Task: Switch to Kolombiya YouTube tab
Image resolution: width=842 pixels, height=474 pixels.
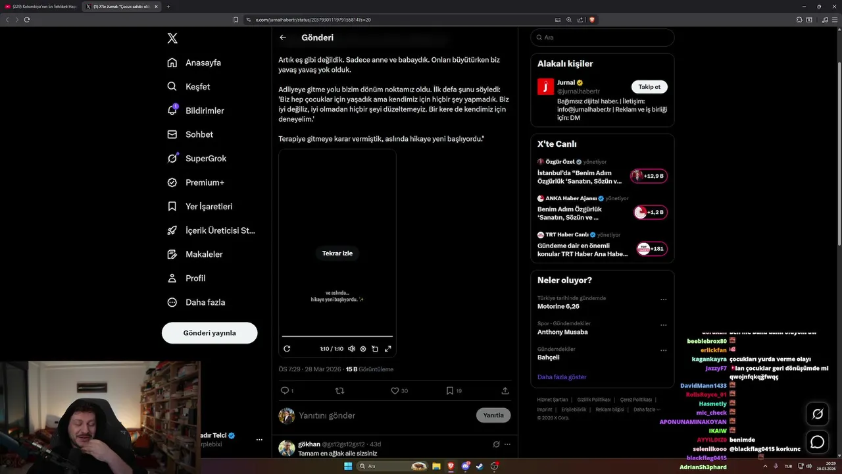Action: (x=41, y=7)
